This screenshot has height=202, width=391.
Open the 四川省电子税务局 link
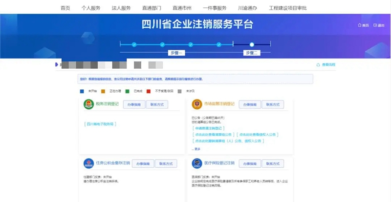[x=100, y=124]
